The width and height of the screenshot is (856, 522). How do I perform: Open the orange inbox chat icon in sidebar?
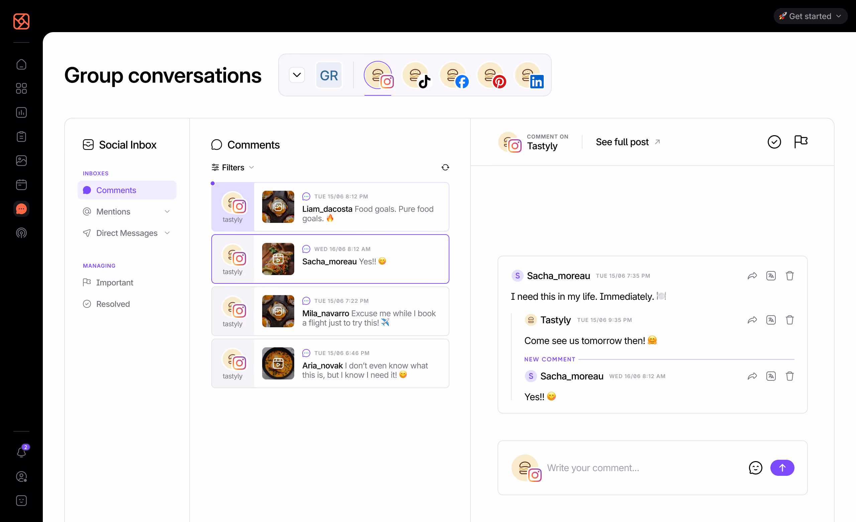21,208
